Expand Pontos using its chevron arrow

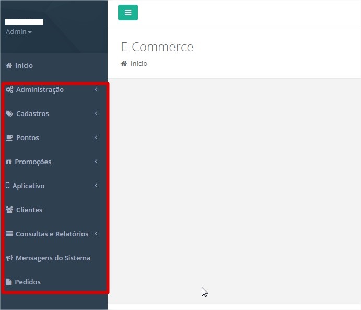[96, 138]
